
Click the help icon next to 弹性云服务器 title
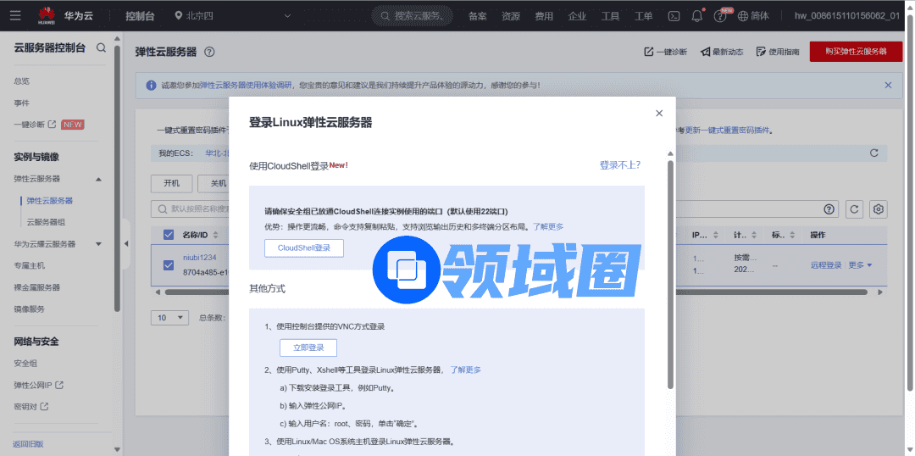coord(209,52)
